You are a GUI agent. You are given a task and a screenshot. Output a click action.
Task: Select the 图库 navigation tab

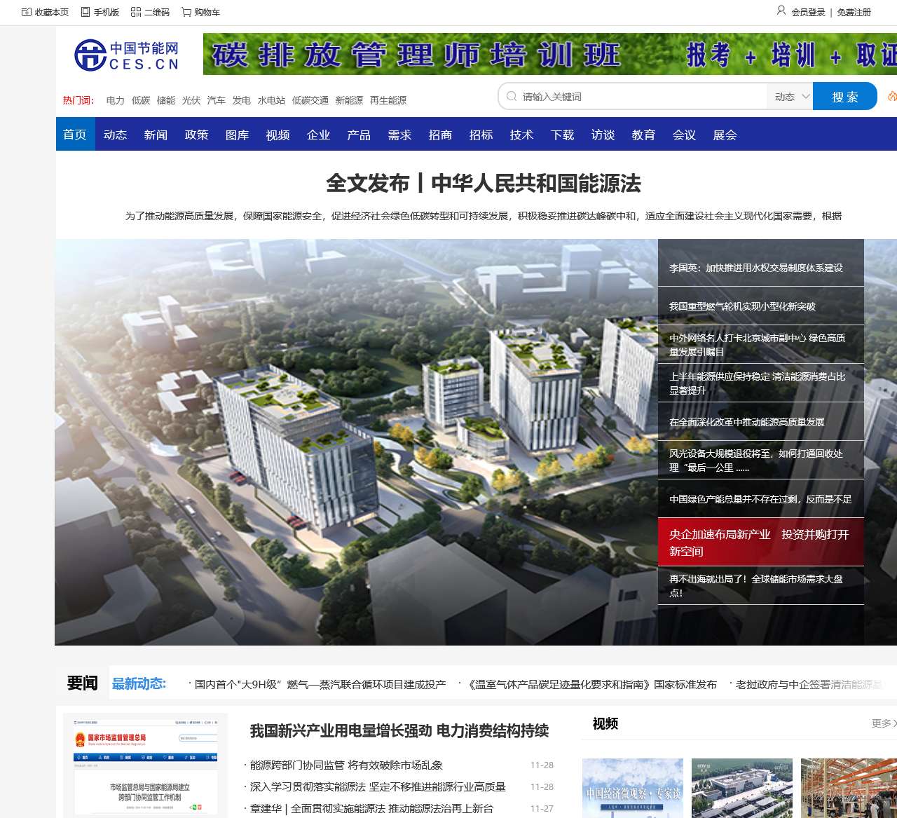point(238,135)
